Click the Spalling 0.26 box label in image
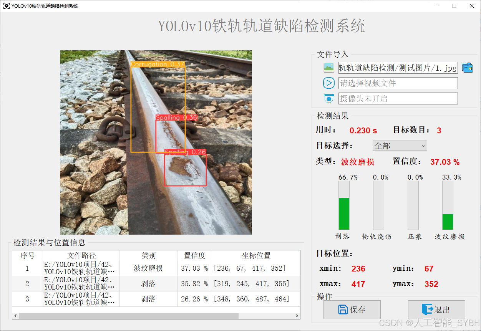 pyautogui.click(x=185, y=152)
